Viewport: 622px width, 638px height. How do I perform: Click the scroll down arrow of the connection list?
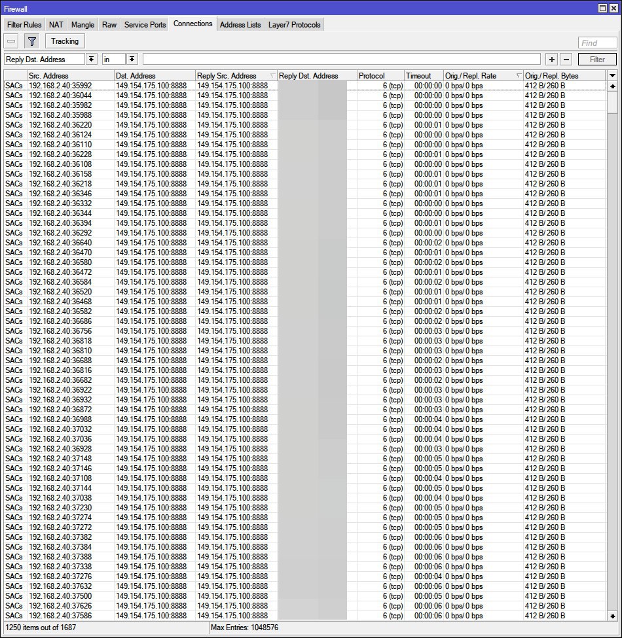click(612, 616)
